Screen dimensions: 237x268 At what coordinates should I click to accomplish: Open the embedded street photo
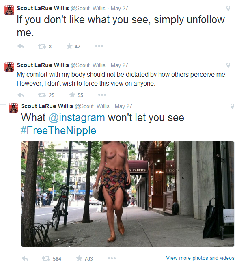pos(127,194)
